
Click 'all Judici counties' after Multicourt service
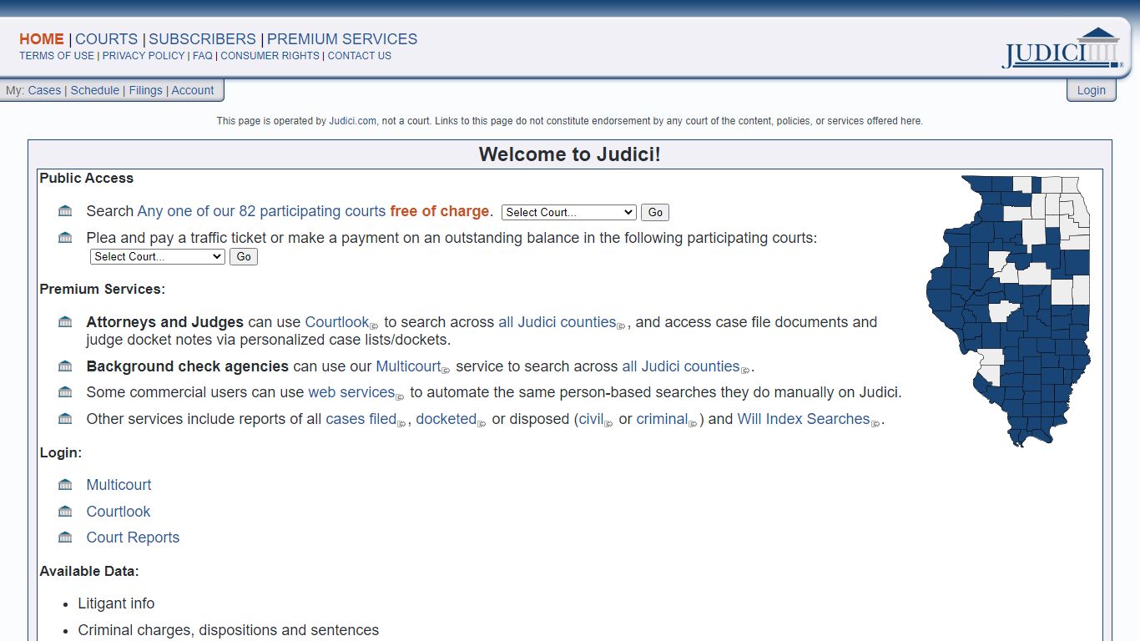pyautogui.click(x=681, y=366)
